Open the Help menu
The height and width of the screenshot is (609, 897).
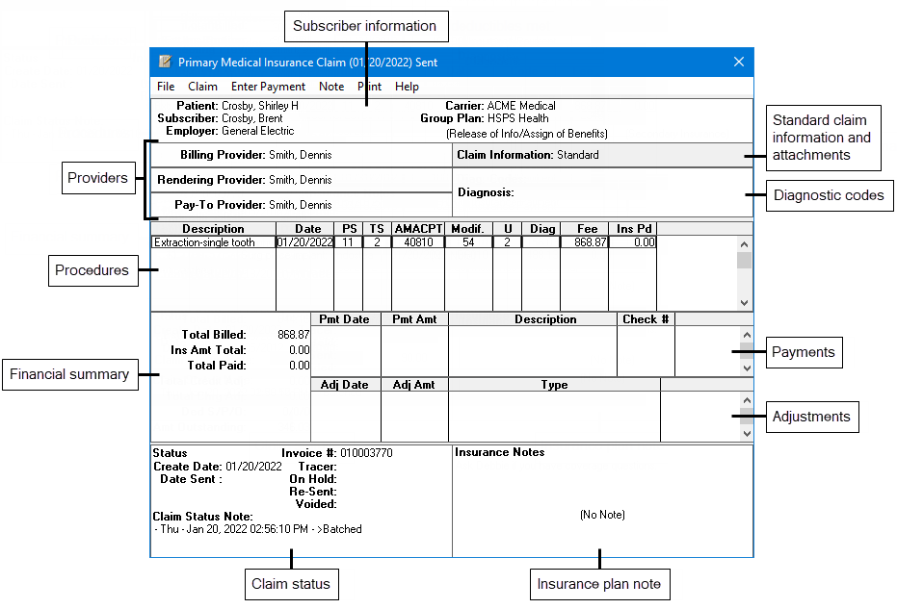click(x=407, y=86)
